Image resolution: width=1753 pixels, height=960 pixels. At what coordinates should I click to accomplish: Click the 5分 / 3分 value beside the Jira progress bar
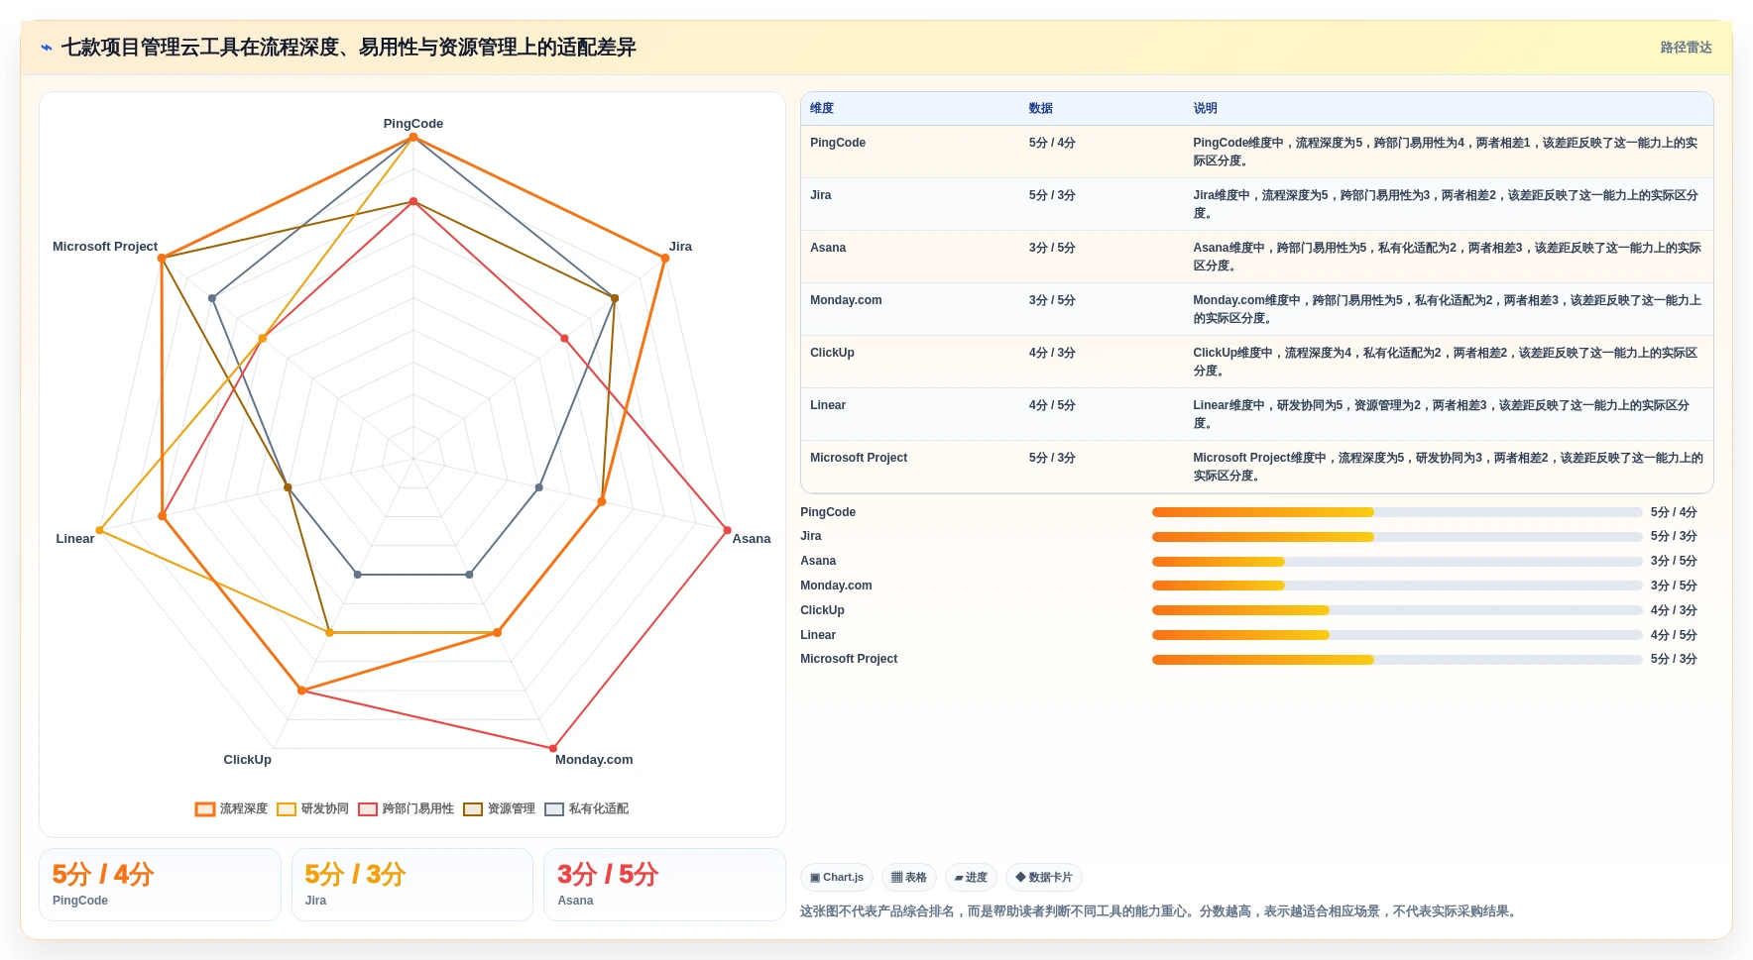pos(1674,537)
